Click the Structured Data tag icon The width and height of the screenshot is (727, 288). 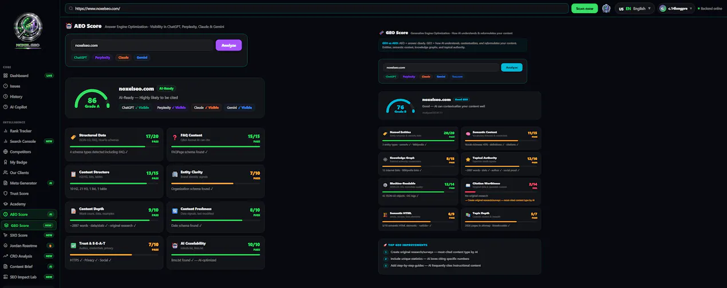click(73, 137)
